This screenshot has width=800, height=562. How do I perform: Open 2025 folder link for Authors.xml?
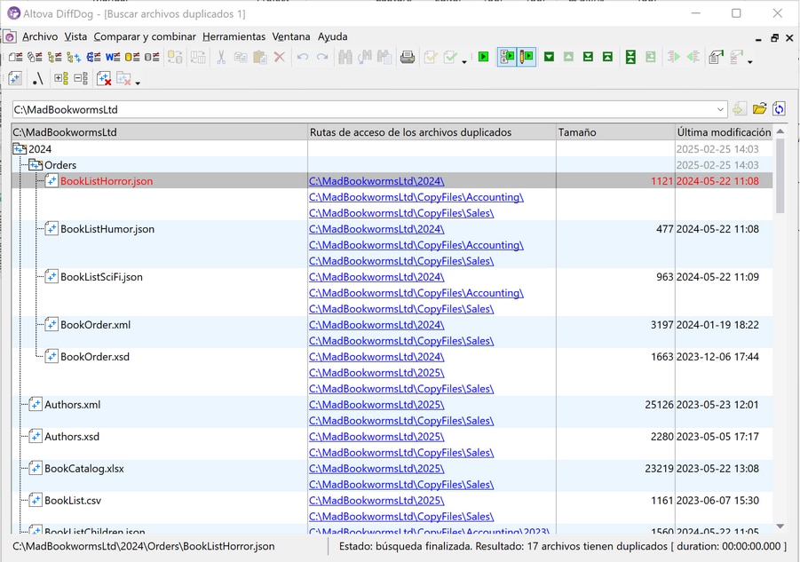click(x=376, y=405)
